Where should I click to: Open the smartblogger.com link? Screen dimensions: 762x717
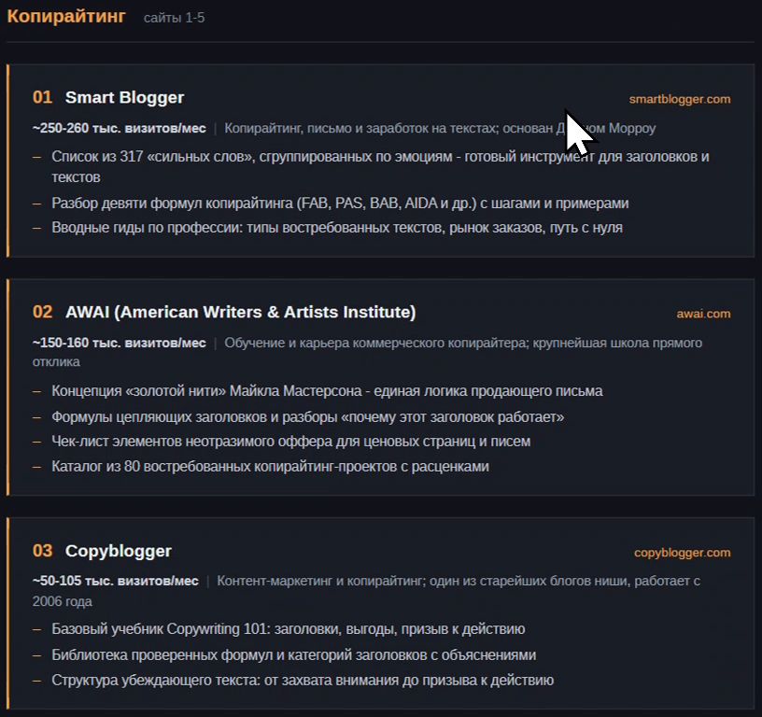680,99
